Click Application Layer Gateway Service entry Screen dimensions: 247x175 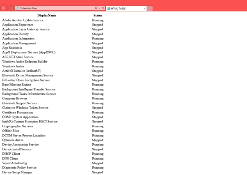26,29
